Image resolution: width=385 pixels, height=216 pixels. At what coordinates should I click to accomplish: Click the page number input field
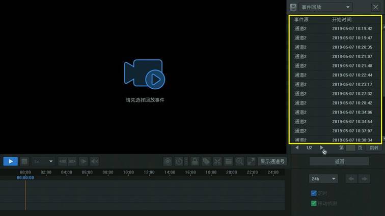click(x=350, y=148)
